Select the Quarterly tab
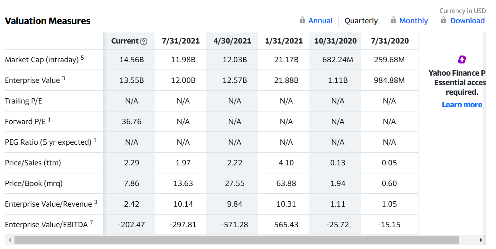This screenshot has width=496, height=249. pos(361,21)
